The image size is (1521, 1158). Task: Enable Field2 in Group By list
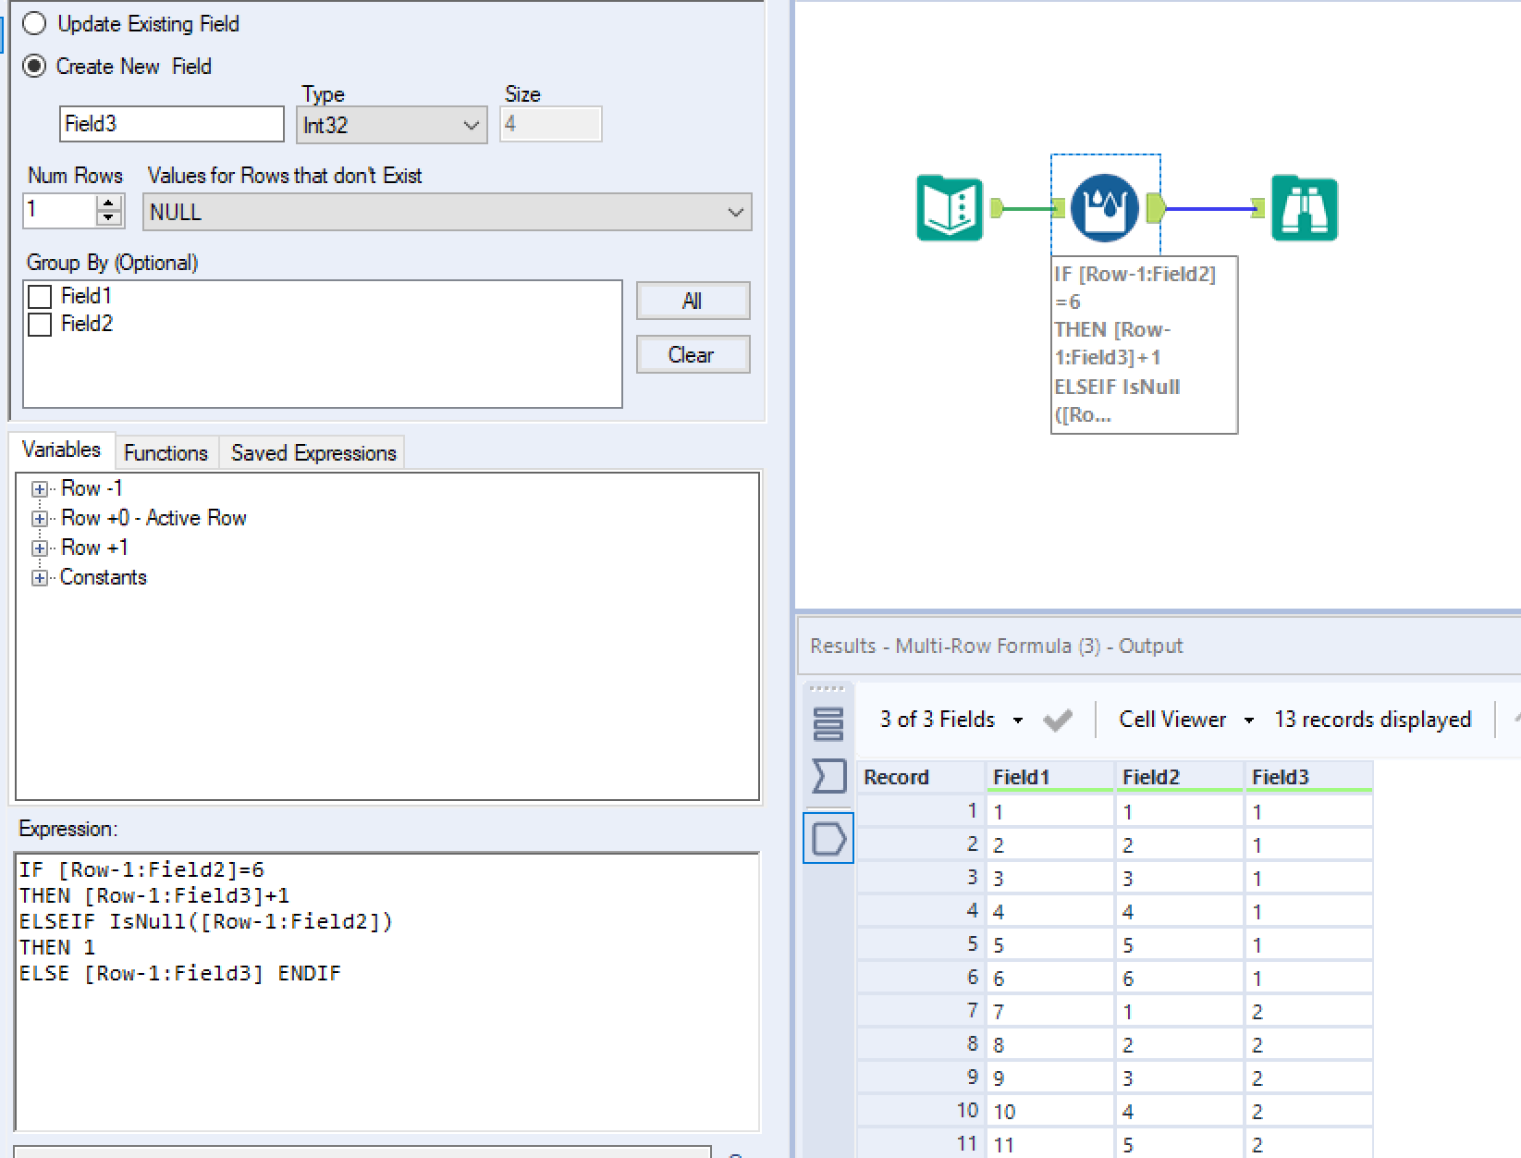(38, 324)
